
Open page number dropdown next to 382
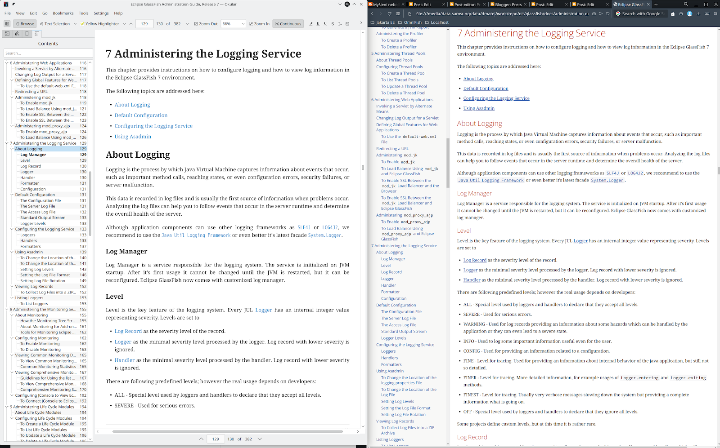point(188,24)
